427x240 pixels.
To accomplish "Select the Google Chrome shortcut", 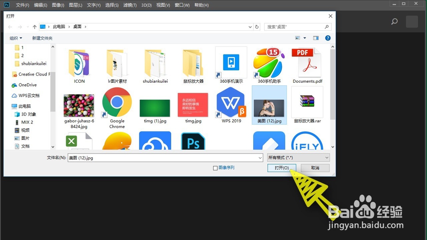I will [117, 108].
